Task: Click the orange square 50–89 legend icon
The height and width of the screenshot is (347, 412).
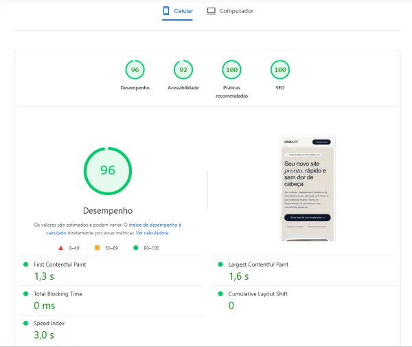Action: 97,247
